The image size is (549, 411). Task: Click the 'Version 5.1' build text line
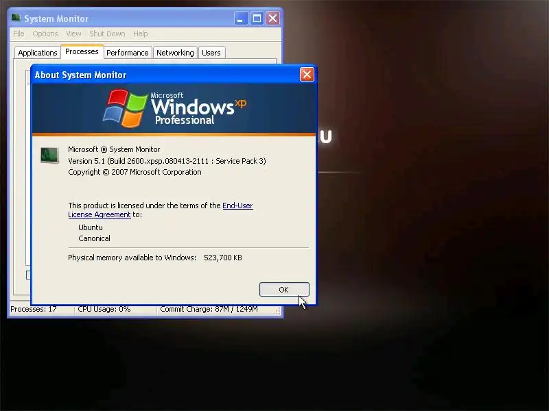167,161
